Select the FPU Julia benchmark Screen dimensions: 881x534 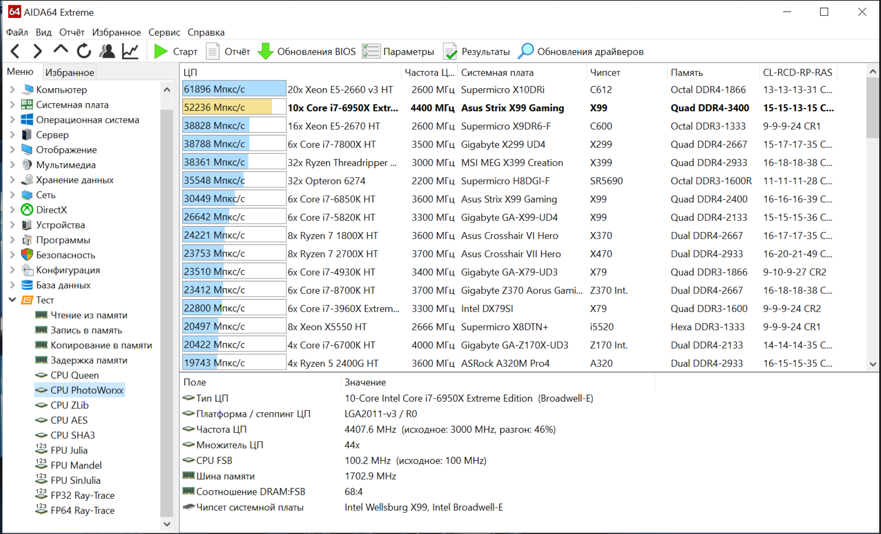pos(69,450)
